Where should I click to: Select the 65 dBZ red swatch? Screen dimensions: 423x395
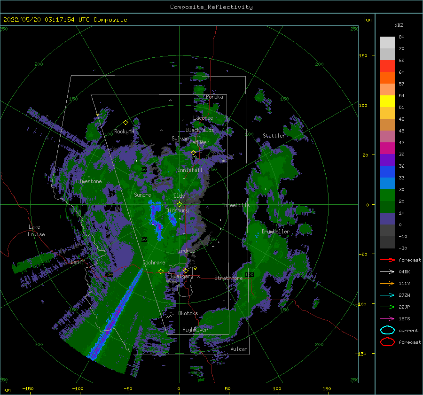(387, 66)
